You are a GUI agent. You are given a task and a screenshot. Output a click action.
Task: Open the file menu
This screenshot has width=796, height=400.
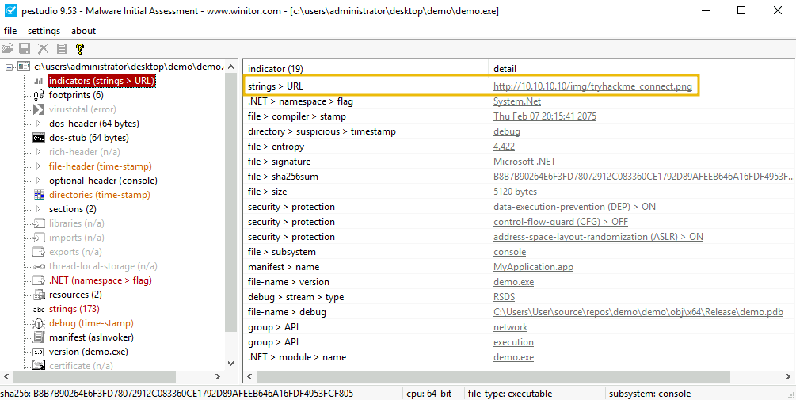click(x=10, y=31)
